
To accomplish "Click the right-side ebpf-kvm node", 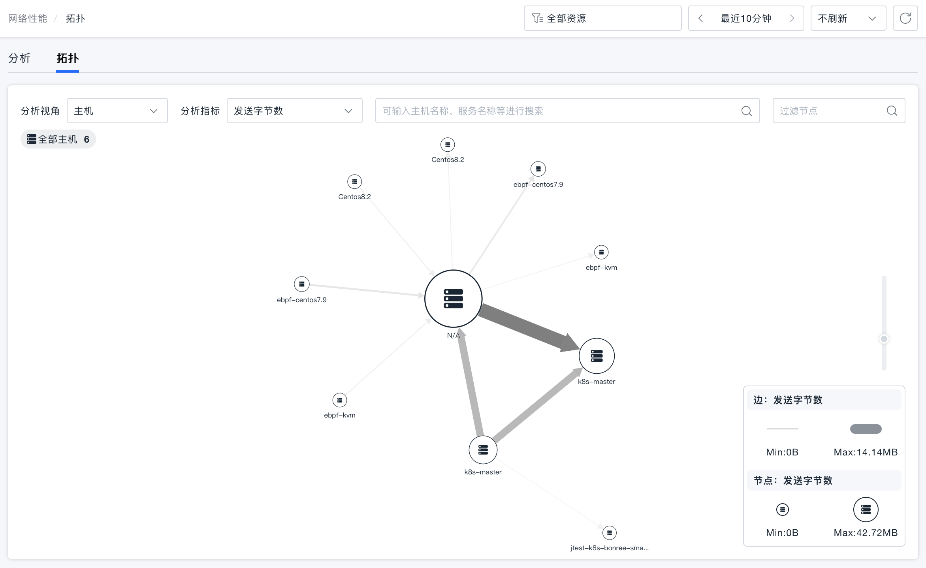I will coord(601,252).
